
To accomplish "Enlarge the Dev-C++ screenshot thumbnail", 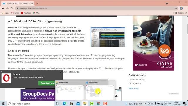I will click(x=108, y=37).
